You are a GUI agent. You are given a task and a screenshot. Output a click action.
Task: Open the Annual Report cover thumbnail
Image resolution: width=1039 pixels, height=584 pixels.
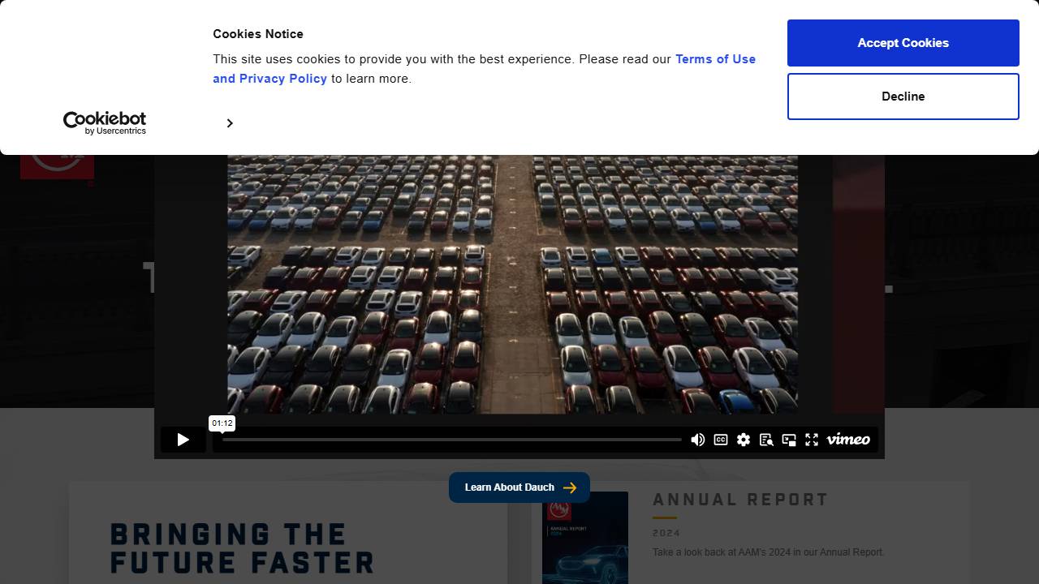pyautogui.click(x=584, y=537)
